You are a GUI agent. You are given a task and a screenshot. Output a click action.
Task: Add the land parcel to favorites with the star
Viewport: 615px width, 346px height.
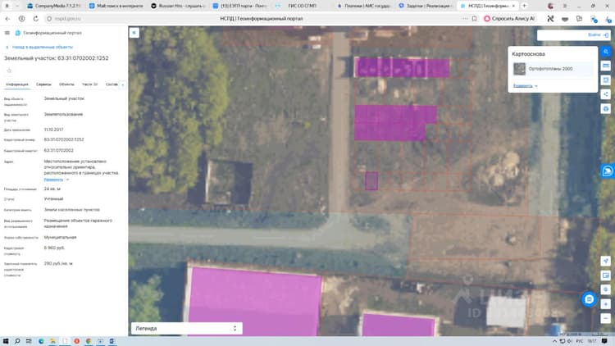9,71
